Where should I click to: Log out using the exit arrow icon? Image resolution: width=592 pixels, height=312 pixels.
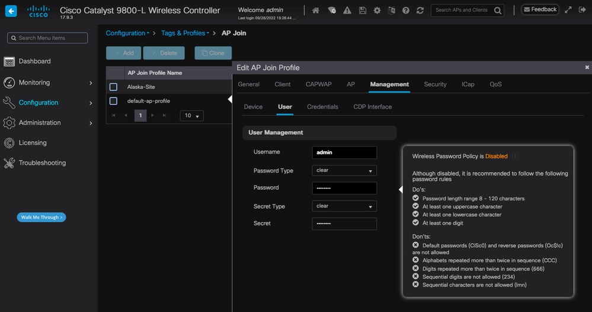tap(582, 10)
